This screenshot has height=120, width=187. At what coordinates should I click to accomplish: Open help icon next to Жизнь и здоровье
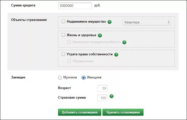pos(100,35)
